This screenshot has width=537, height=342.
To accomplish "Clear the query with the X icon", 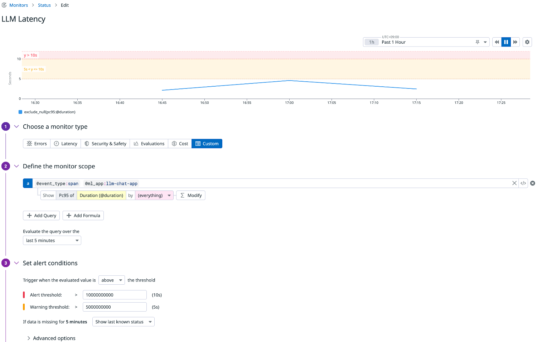I will 514,183.
